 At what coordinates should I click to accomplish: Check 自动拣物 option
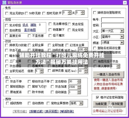pyautogui.click(x=29, y=103)
